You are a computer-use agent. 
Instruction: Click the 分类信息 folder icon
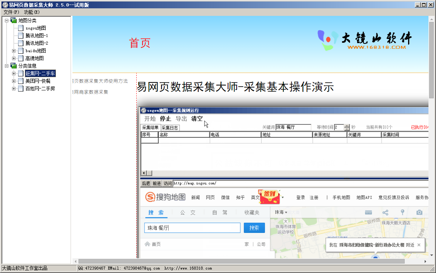coord(14,66)
